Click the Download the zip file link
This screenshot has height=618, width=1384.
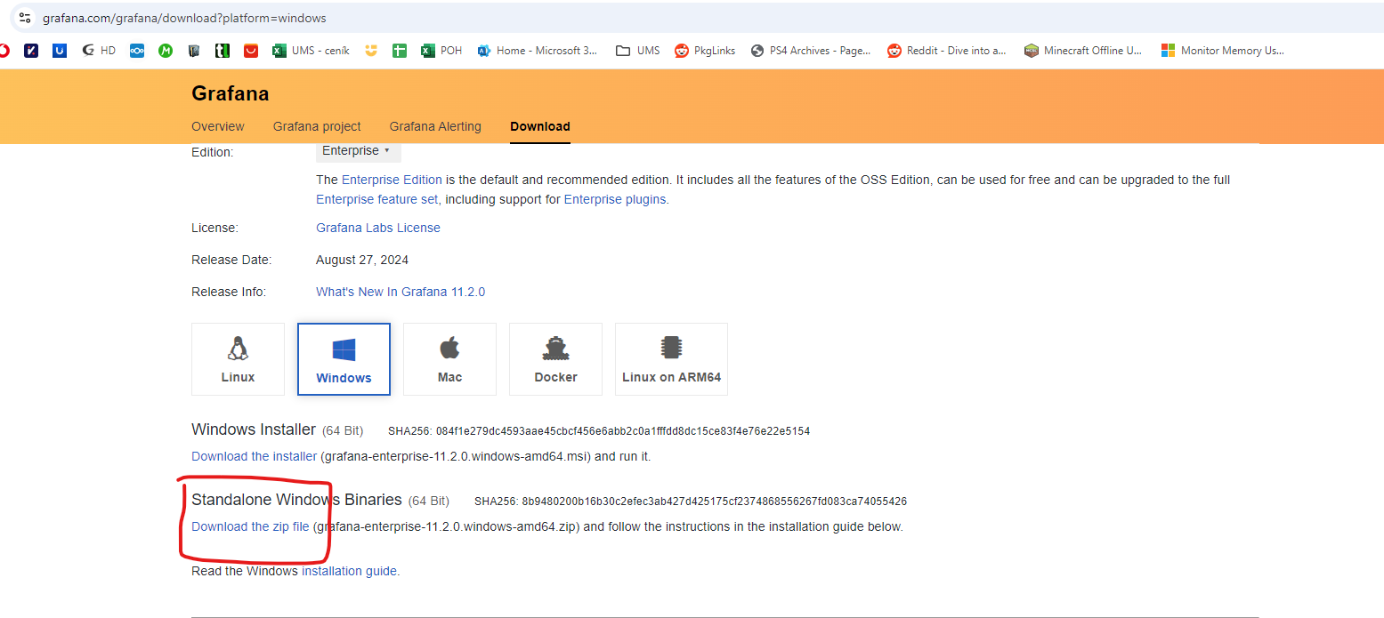click(250, 526)
